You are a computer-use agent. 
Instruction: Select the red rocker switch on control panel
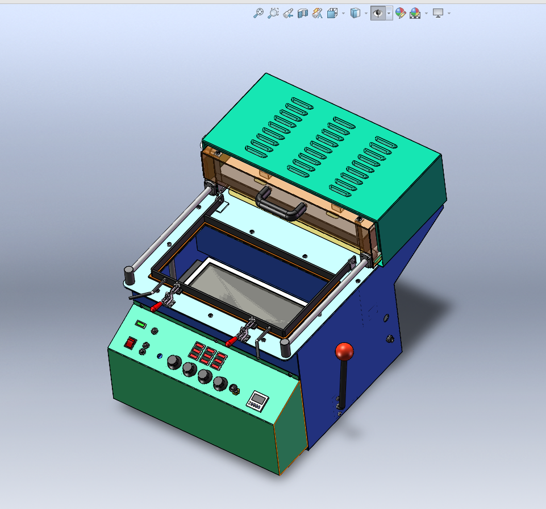[x=131, y=343]
